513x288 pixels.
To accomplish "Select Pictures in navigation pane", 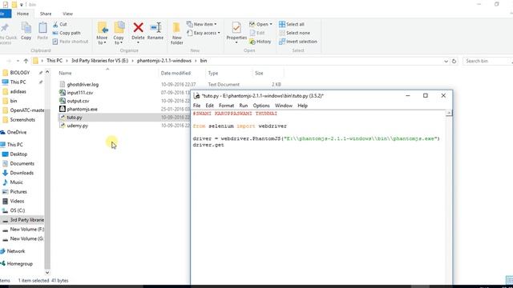I will click(18, 192).
